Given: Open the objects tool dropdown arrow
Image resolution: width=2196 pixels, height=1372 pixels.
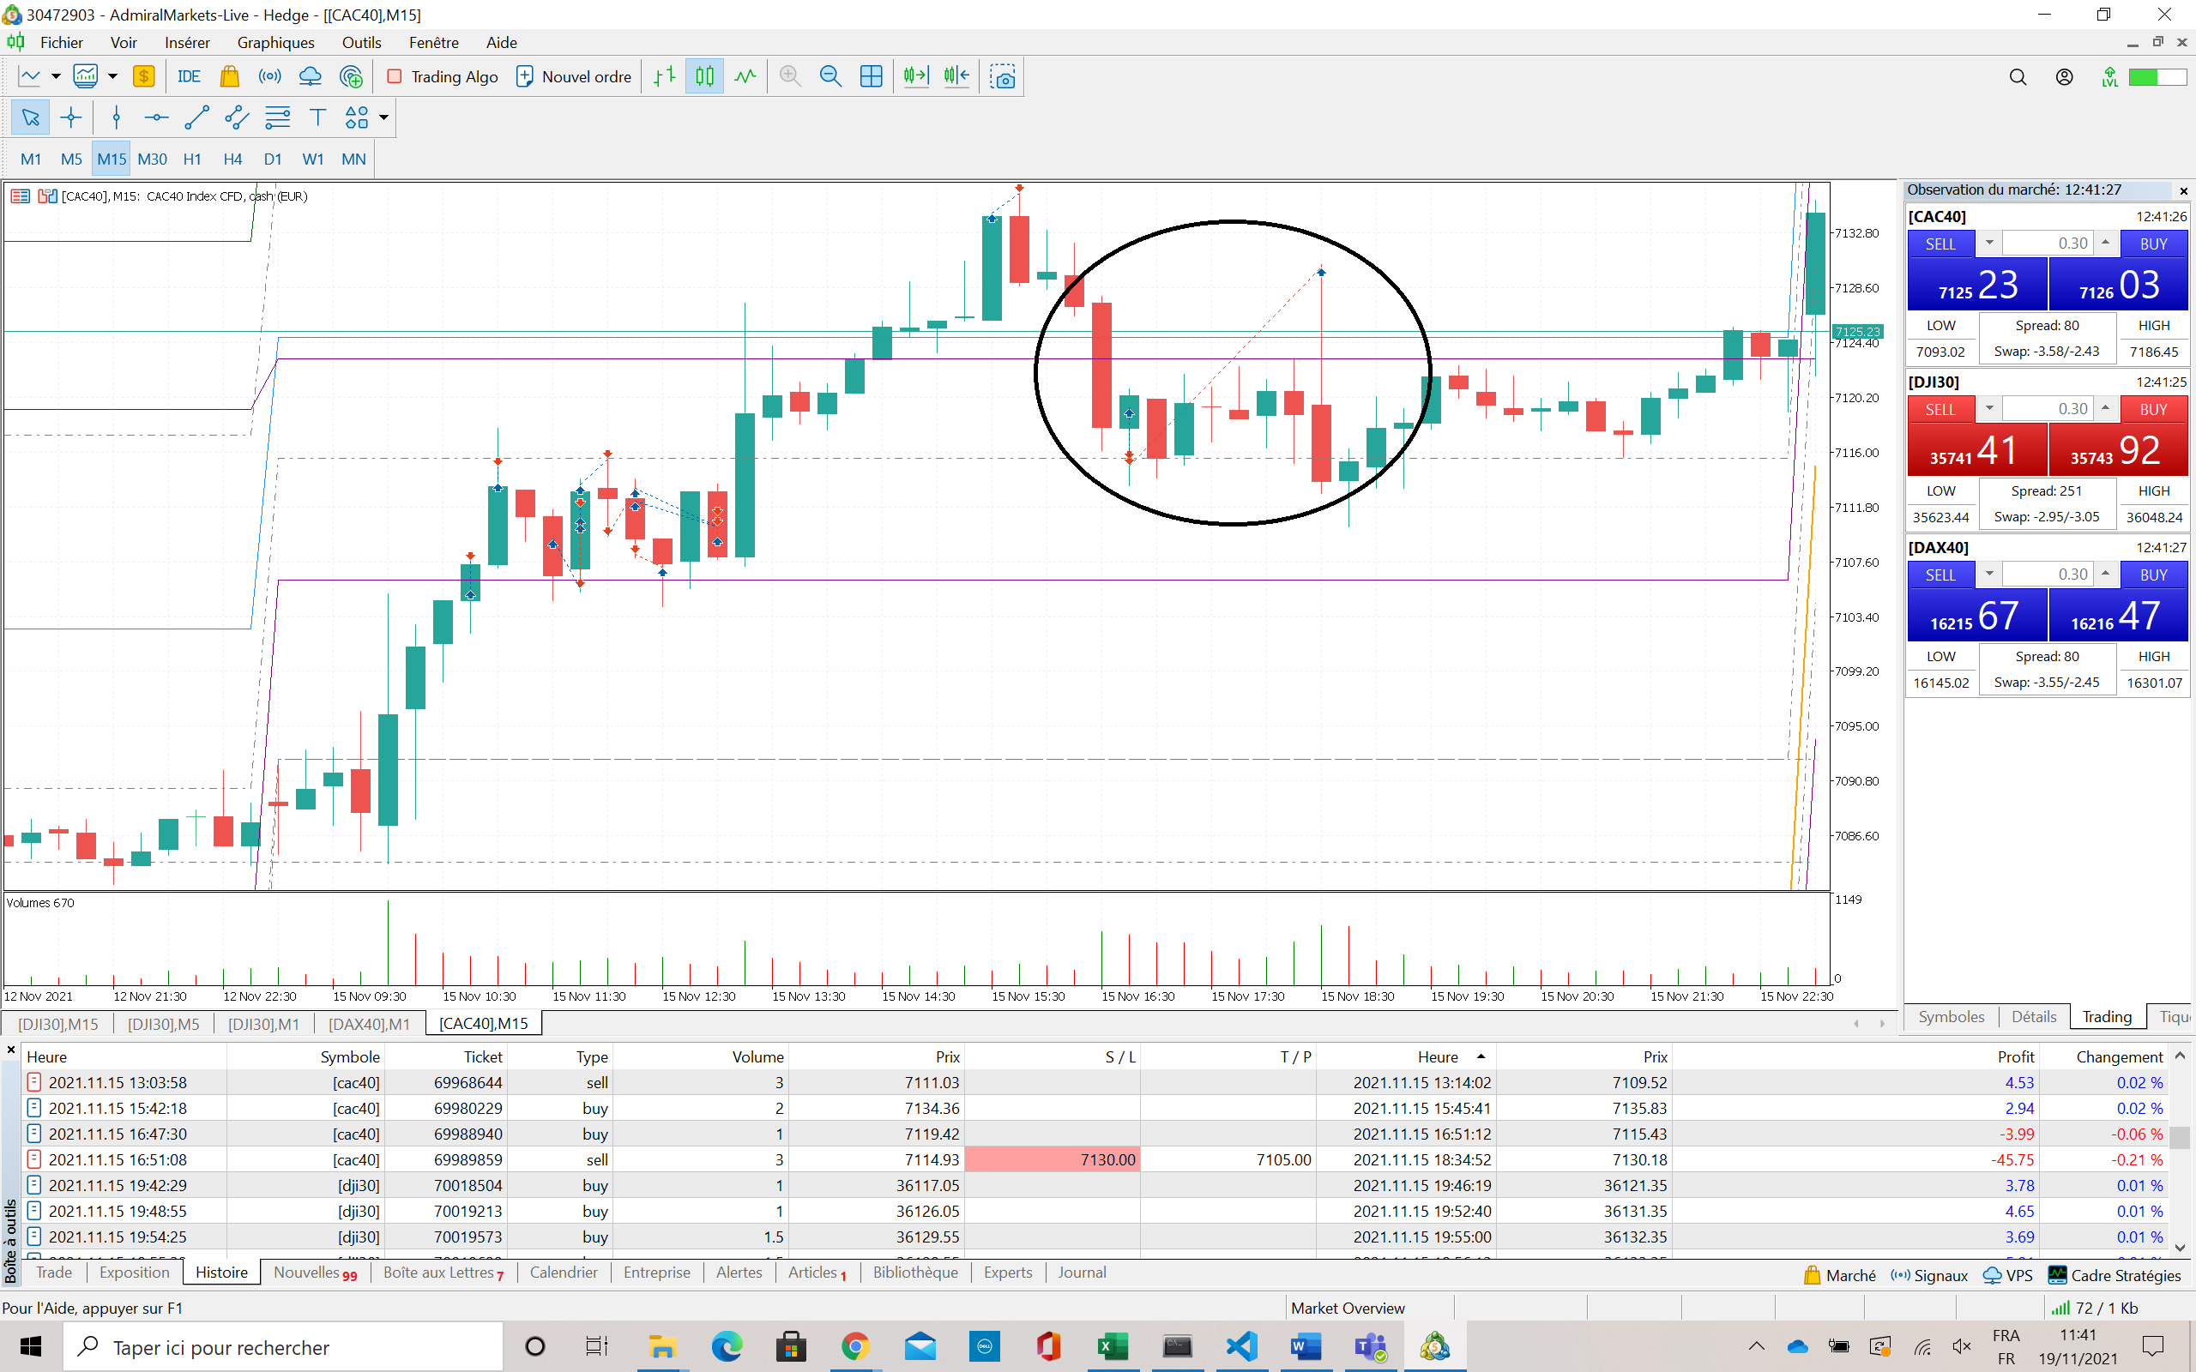Looking at the screenshot, I should point(383,117).
